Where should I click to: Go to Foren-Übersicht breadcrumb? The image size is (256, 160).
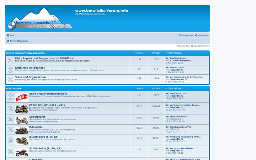17,41
